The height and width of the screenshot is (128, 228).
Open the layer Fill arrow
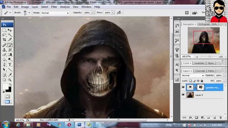[x=224, y=81]
